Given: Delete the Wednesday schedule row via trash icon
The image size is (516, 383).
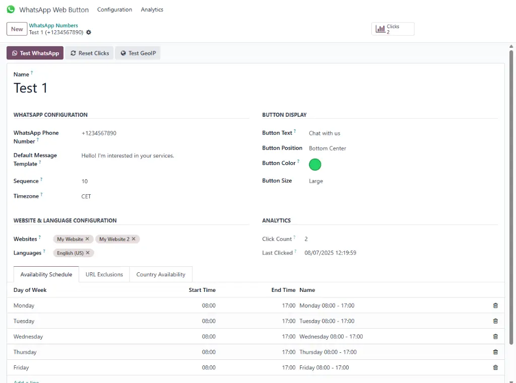Looking at the screenshot, I should (x=495, y=336).
